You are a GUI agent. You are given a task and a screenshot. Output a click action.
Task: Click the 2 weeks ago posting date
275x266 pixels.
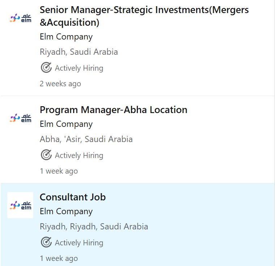[60, 84]
